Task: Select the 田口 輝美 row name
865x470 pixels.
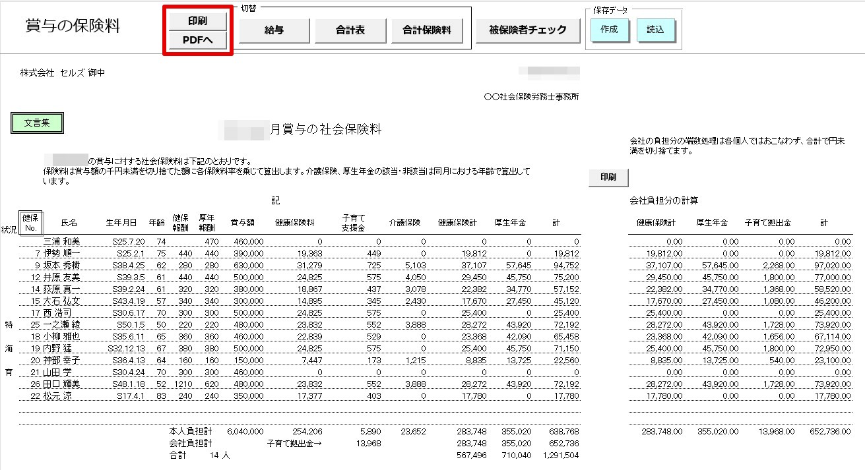Action: (x=62, y=384)
